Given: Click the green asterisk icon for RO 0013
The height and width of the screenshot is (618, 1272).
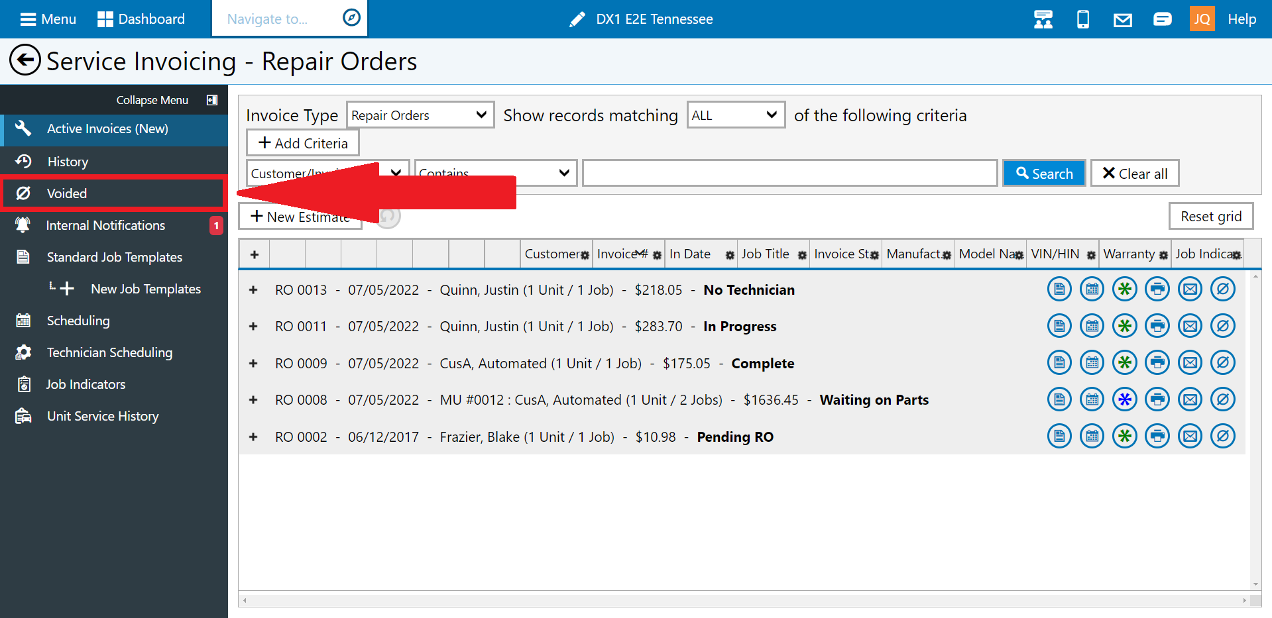Looking at the screenshot, I should pos(1125,289).
